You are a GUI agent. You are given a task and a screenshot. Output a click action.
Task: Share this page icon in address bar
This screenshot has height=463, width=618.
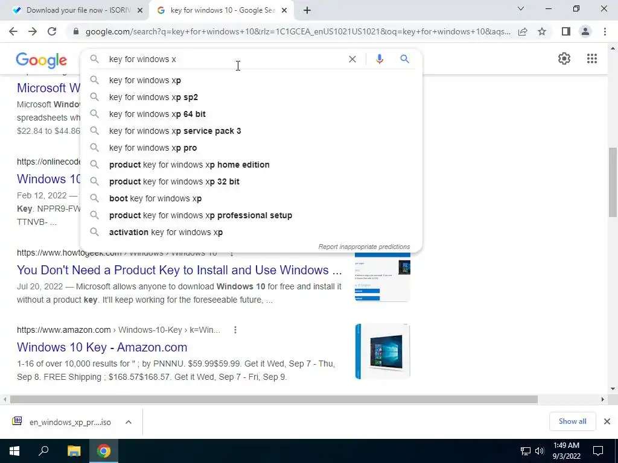click(523, 31)
